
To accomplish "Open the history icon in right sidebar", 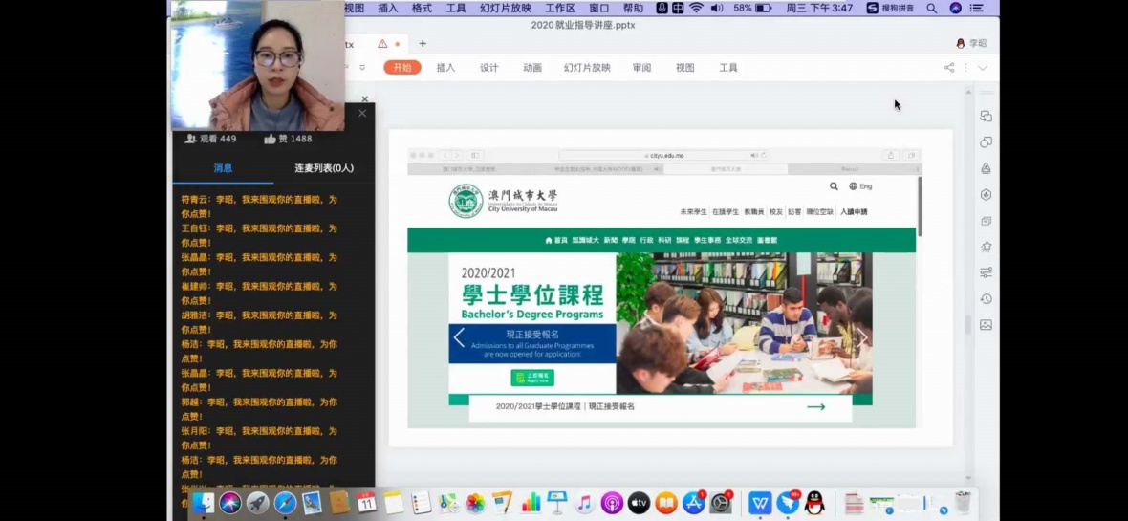I will coord(986,299).
